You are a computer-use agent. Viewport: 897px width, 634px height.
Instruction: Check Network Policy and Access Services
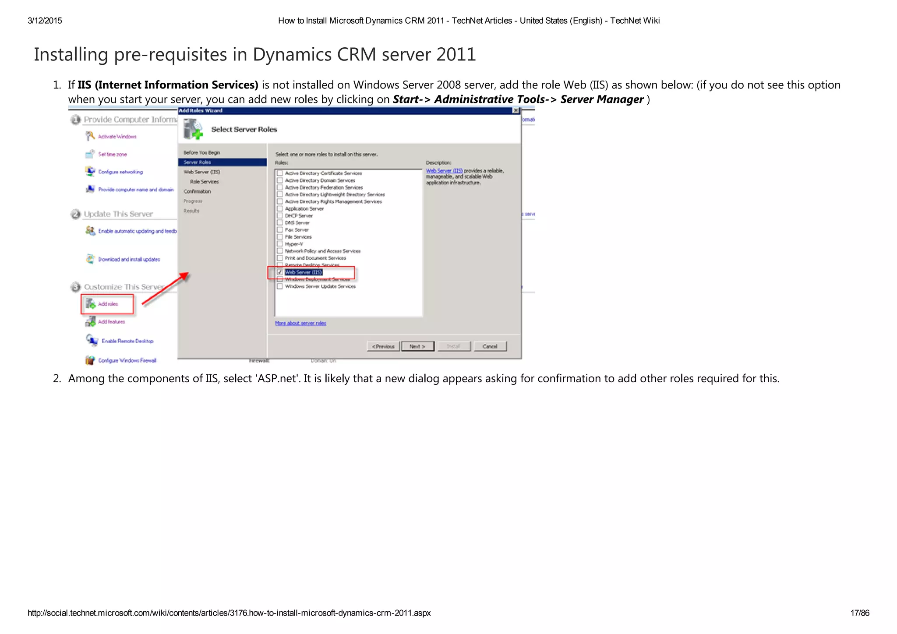(280, 251)
